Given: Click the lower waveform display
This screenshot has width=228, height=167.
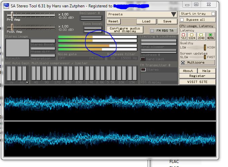Looking at the screenshot, I should pos(110,139).
